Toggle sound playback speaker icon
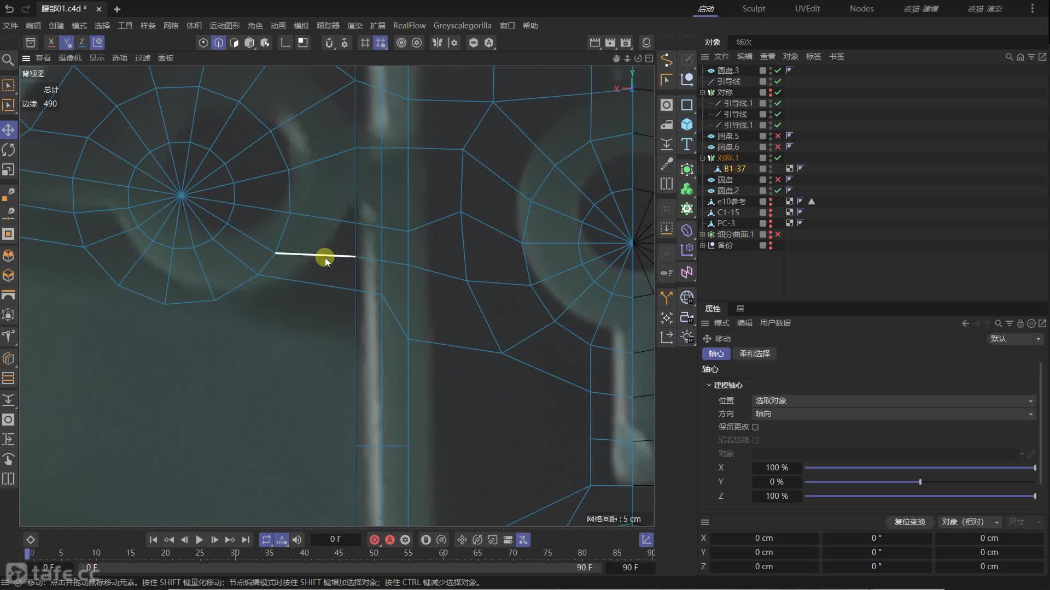 297,540
